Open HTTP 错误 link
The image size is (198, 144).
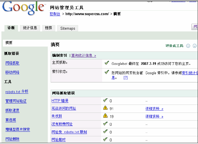(60, 101)
